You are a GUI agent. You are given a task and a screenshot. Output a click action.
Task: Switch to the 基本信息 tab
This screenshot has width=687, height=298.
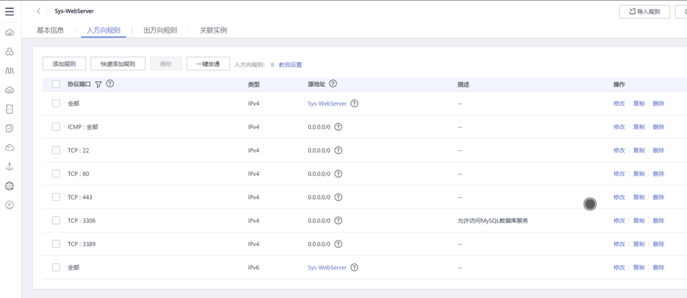[x=51, y=30]
